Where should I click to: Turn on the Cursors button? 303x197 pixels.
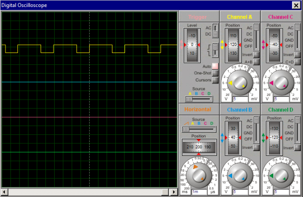click(x=215, y=80)
